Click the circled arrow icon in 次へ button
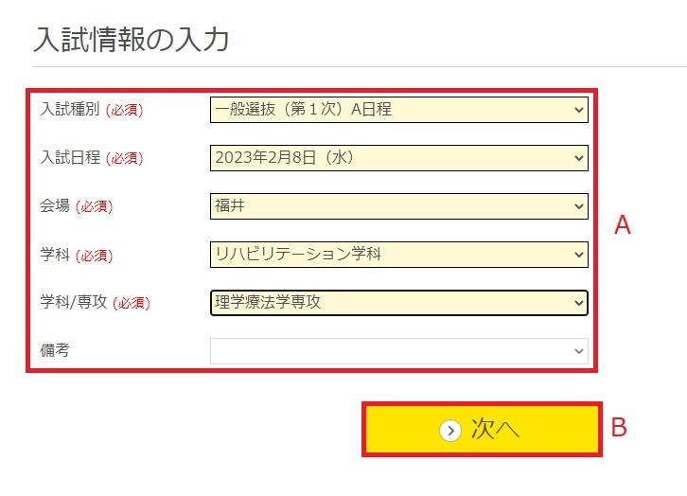This screenshot has width=687, height=496. (x=449, y=430)
